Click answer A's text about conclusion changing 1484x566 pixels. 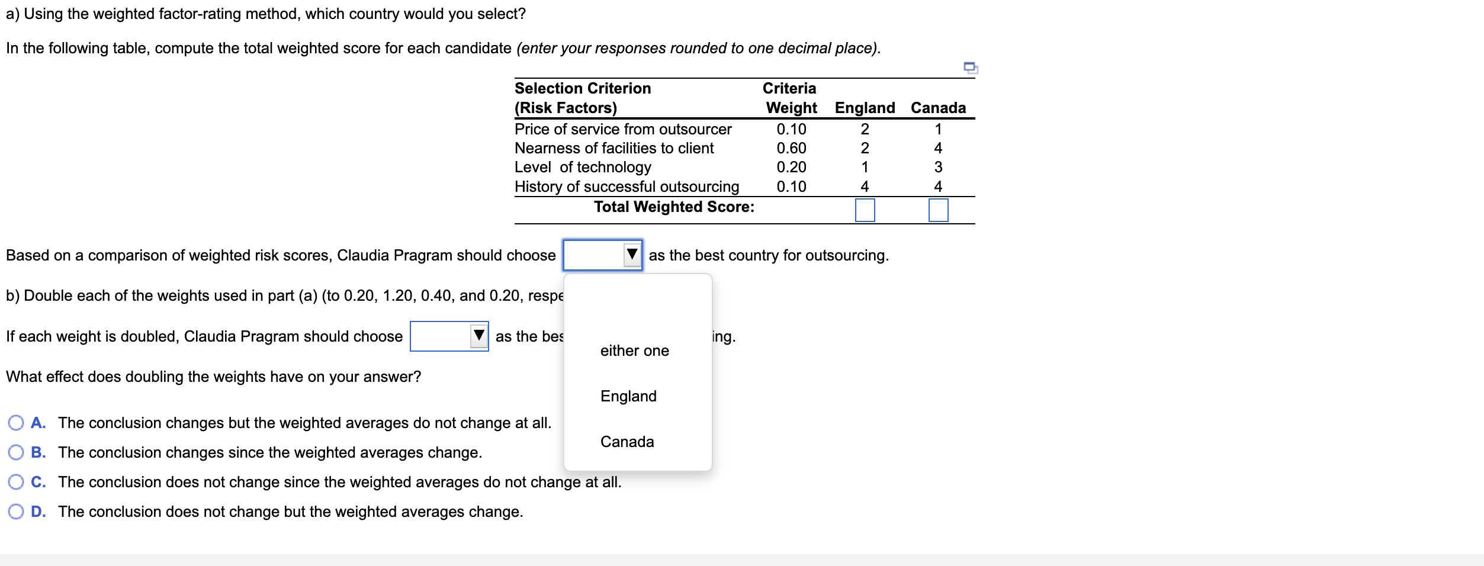(x=304, y=422)
